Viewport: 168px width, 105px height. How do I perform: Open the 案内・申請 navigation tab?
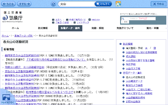coord(153,28)
